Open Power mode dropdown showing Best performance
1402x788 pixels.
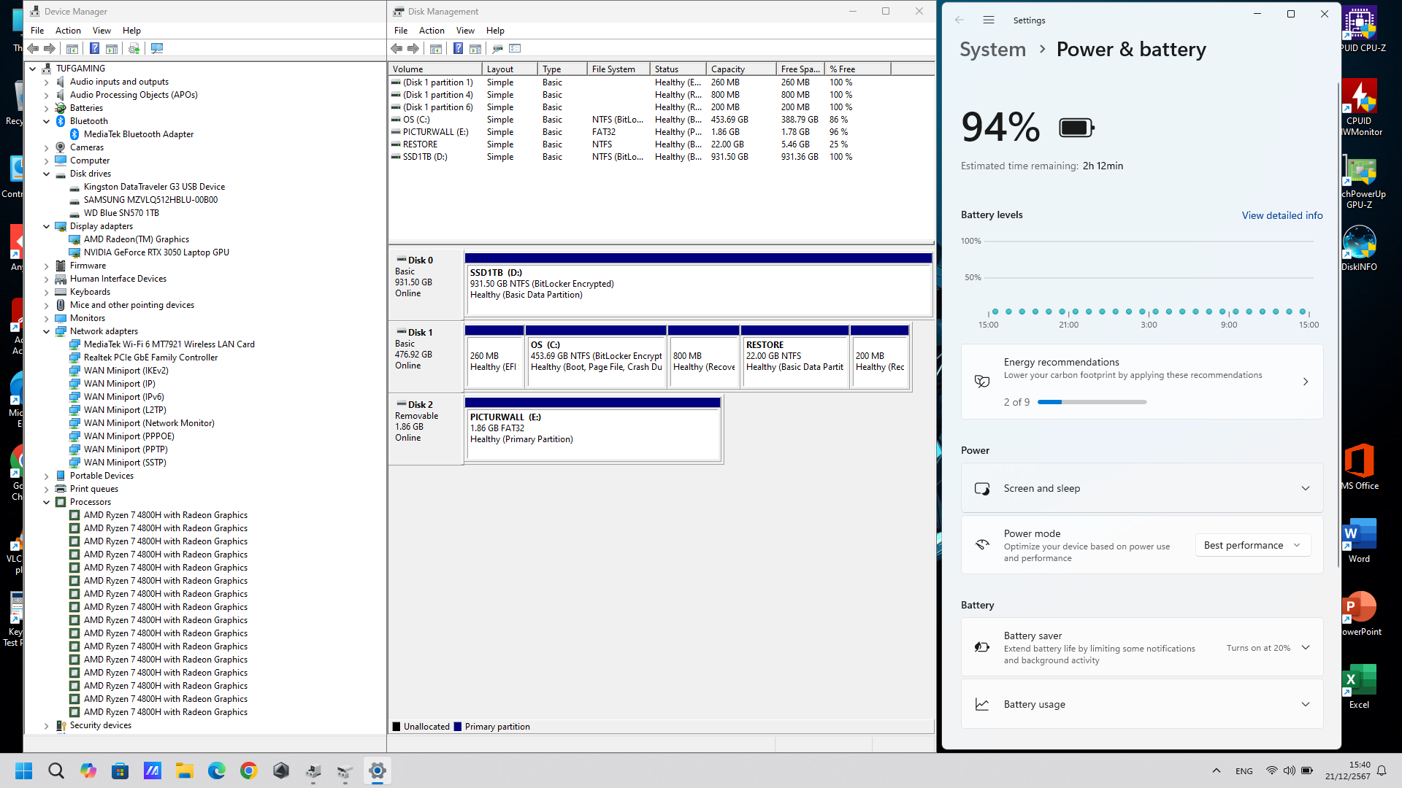coord(1252,545)
